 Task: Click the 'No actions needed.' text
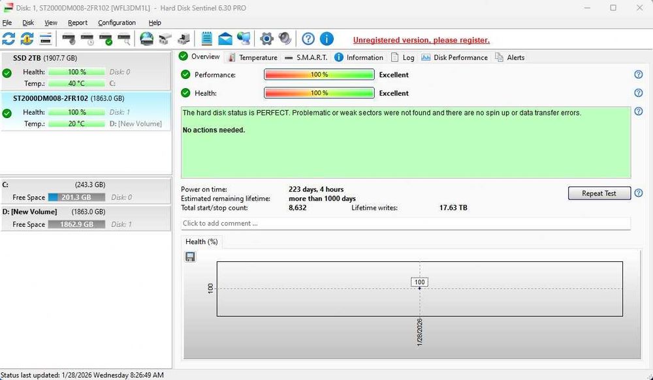click(214, 130)
